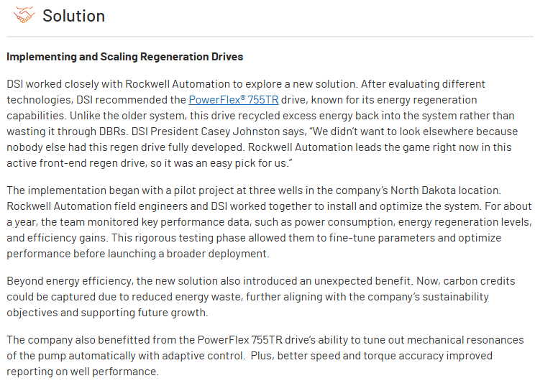
Task: Click the paragraph starting 'DSI worked closely'
Action: click(x=262, y=124)
